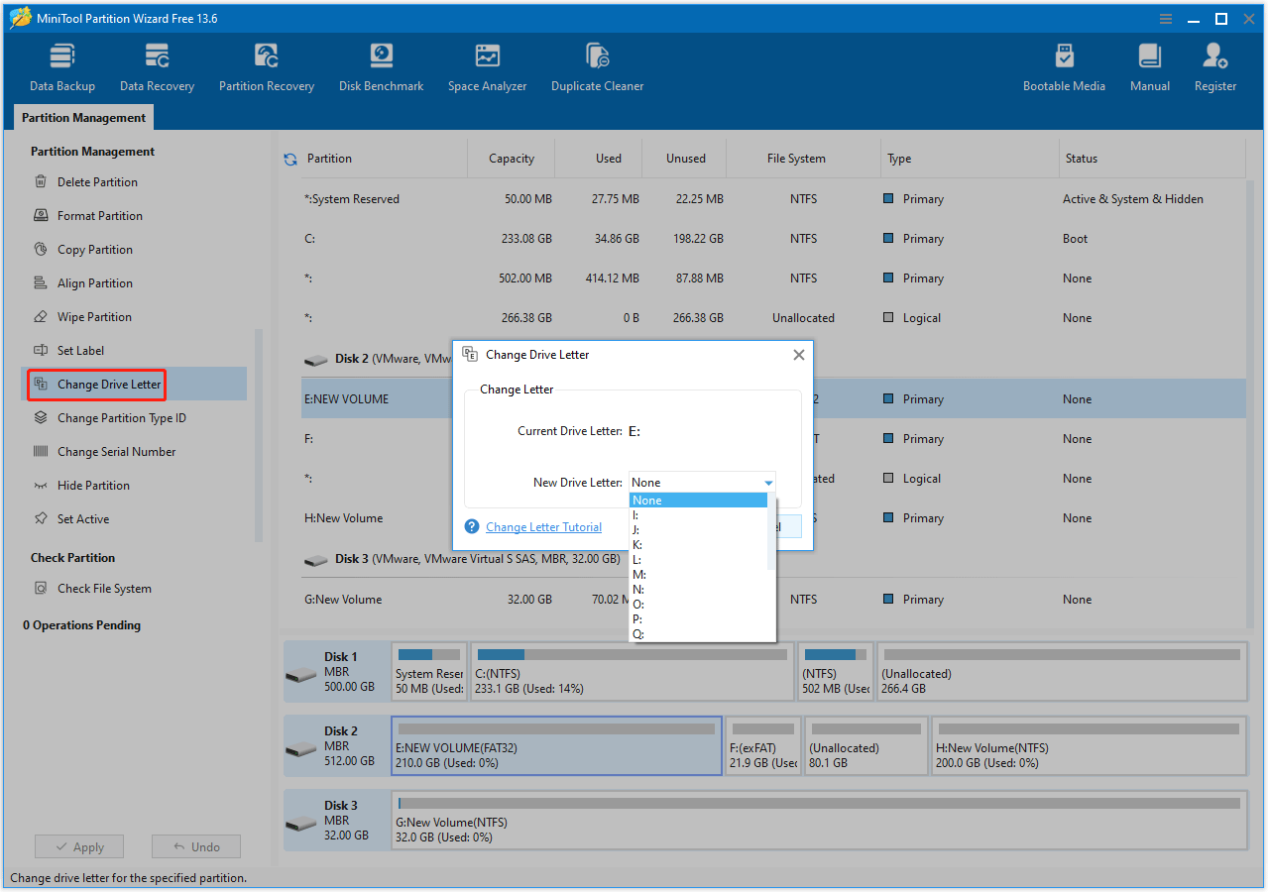Screen dimensions: 1268x892
Task: Click the G:New Volume(NTFS) block in Disk 3 map
Action: [x=819, y=820]
